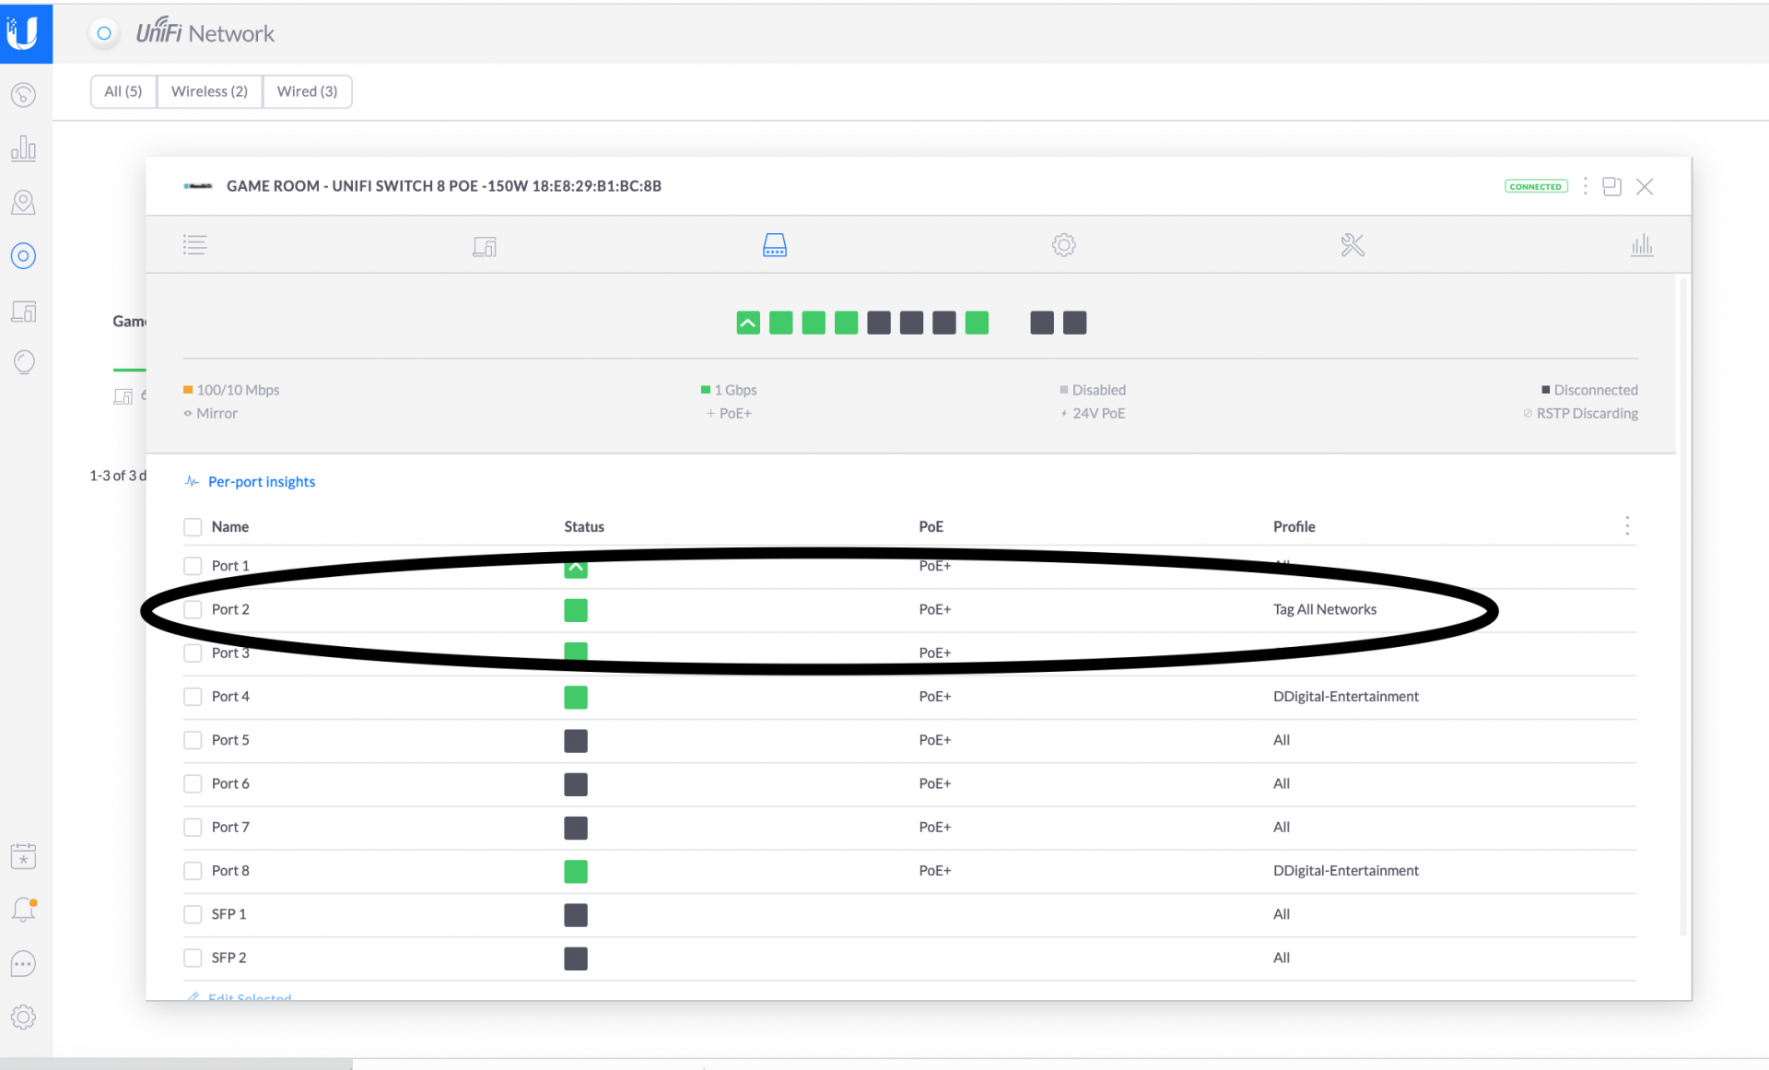Click the Tag All Networks profile
The height and width of the screenshot is (1070, 1769).
coord(1325,609)
